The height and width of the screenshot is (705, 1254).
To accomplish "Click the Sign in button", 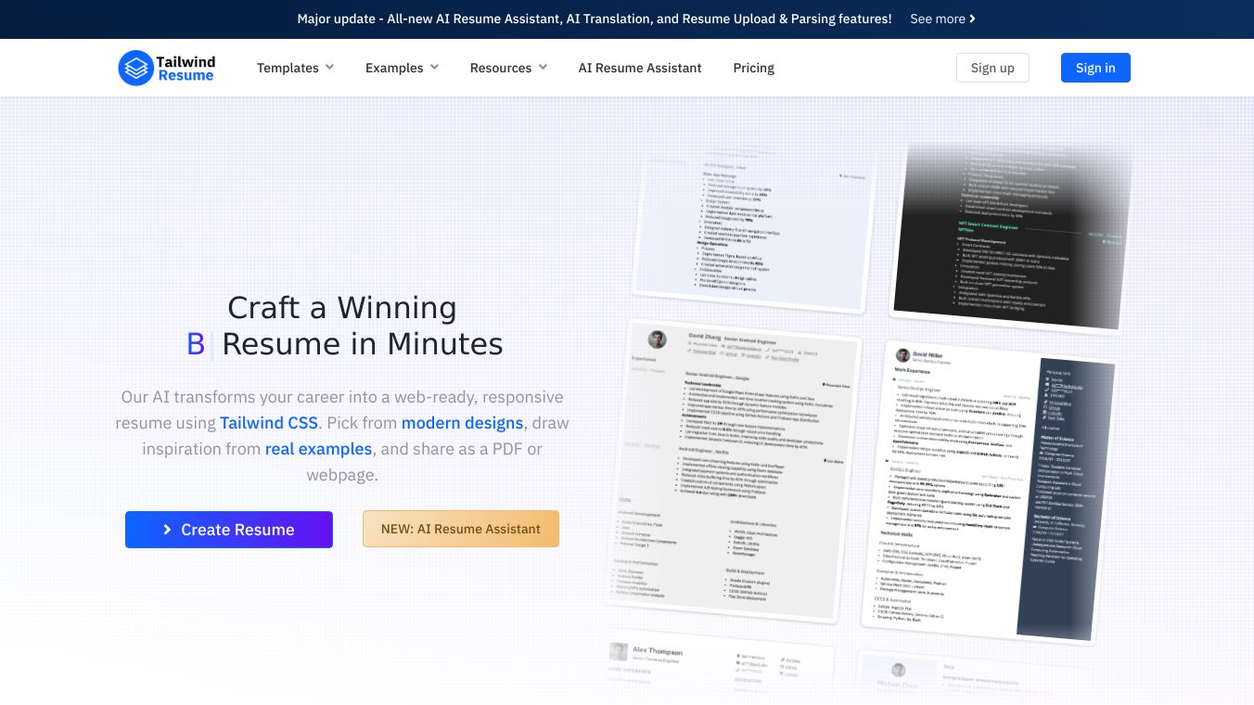I will (1095, 68).
